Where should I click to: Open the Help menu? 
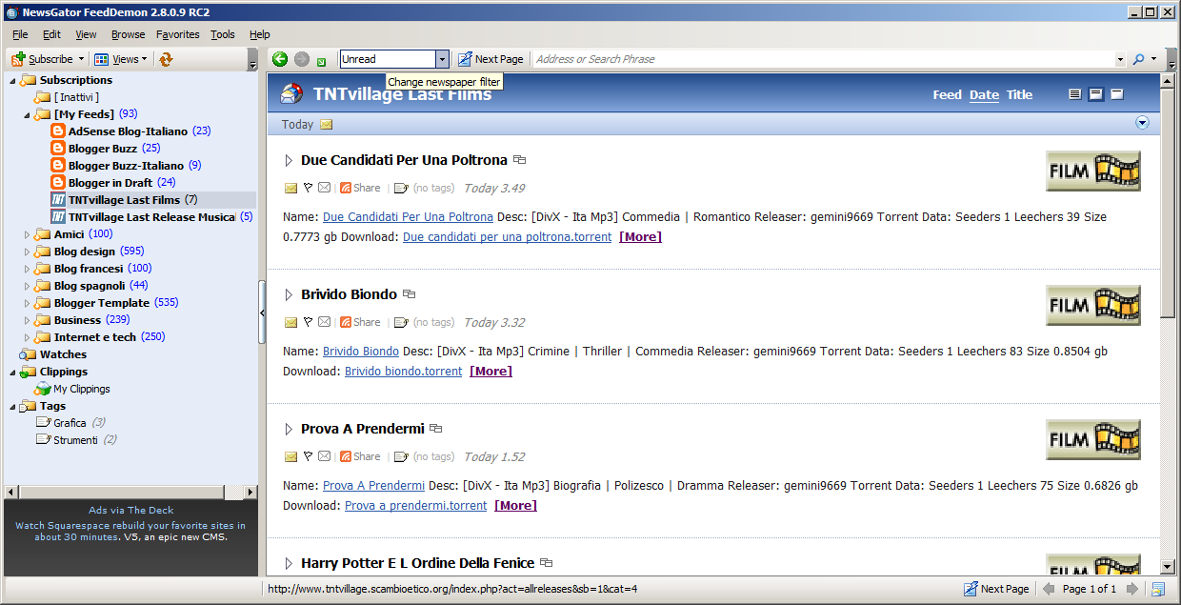260,34
